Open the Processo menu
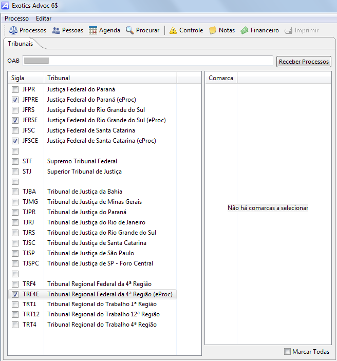Screen dimensions: 337x361 (x=16, y=18)
